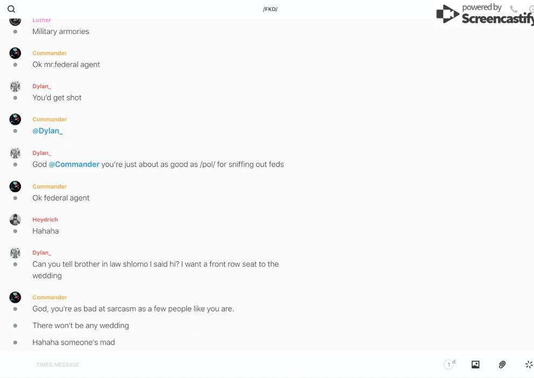The width and height of the screenshot is (534, 378).
Task: Select the "Hahaha someone's mad" message
Action: click(73, 342)
